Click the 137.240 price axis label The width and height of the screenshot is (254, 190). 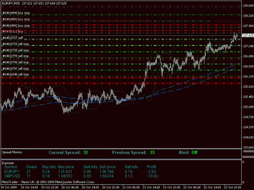[x=248, y=46]
